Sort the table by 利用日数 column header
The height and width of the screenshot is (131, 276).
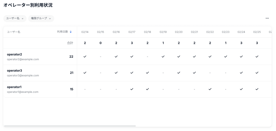click(63, 32)
